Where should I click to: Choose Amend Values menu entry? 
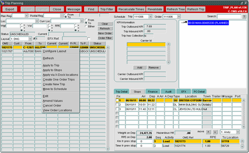(x=53, y=101)
